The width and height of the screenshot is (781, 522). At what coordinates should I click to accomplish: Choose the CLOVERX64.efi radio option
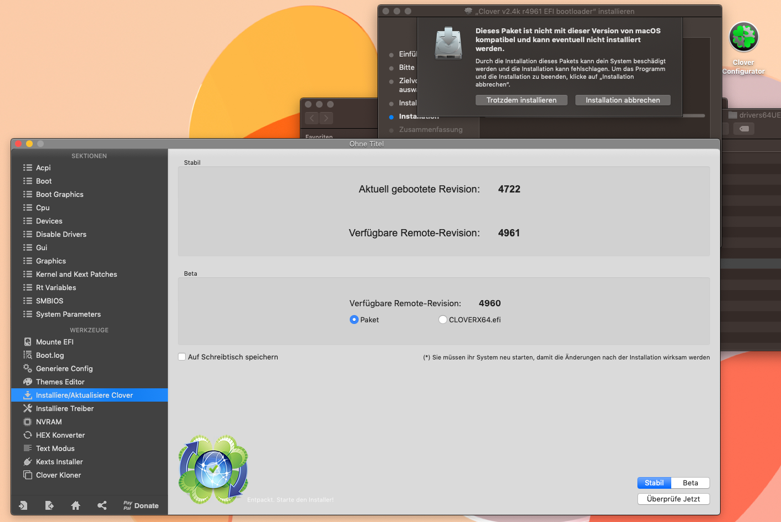[443, 320]
